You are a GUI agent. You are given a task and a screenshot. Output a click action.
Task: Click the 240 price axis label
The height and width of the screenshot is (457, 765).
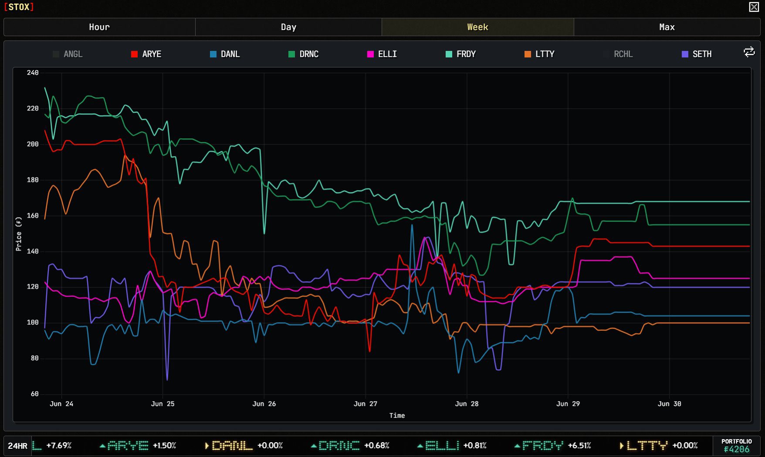coord(33,73)
